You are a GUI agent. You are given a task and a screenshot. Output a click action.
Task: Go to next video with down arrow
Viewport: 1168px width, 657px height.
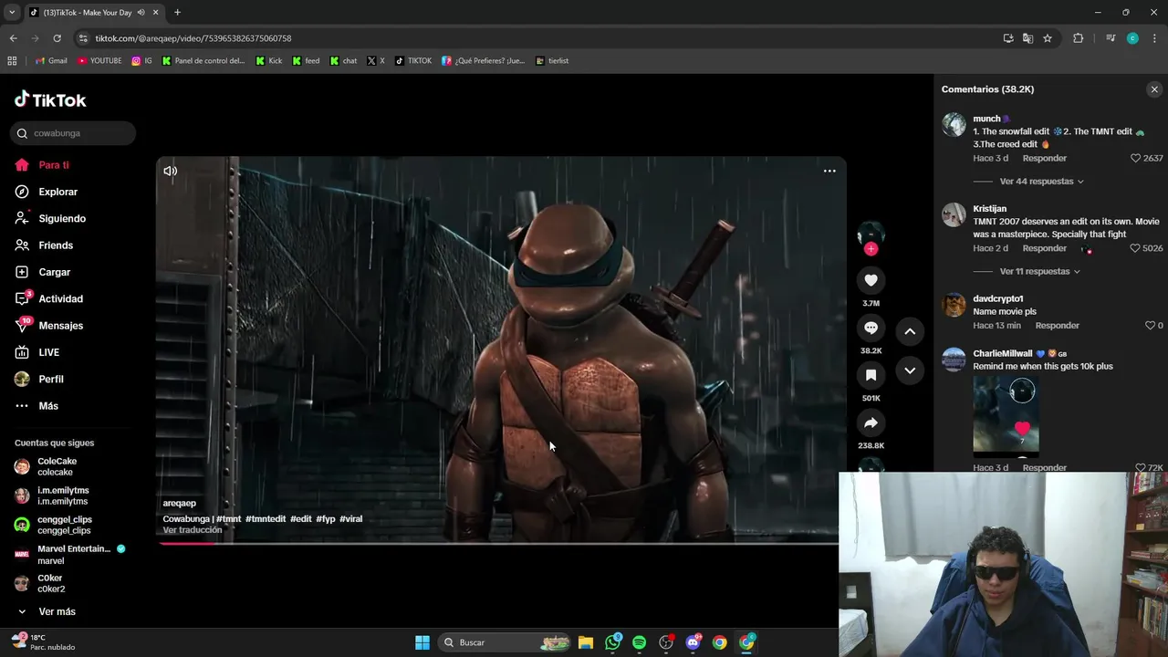(x=910, y=370)
